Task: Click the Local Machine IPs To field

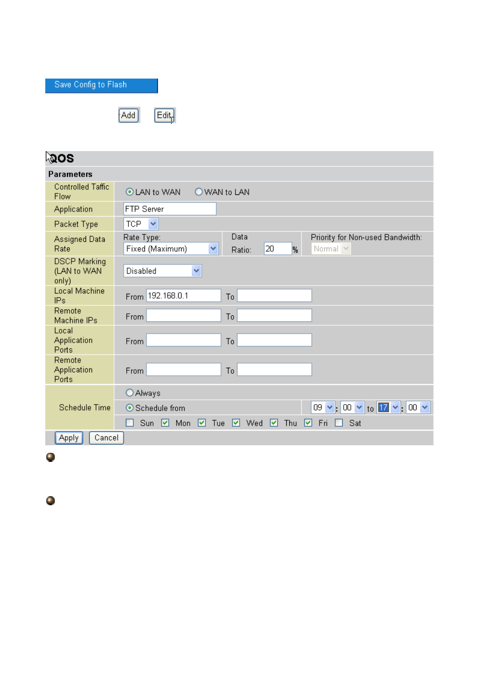Action: point(275,296)
